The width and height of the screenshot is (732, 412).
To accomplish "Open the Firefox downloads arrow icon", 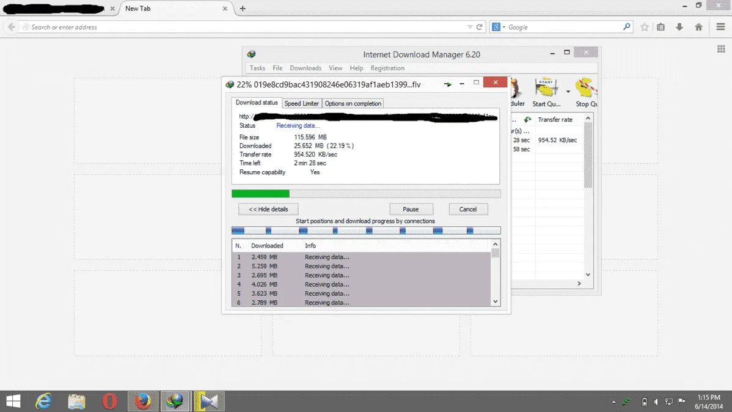I will tap(679, 27).
